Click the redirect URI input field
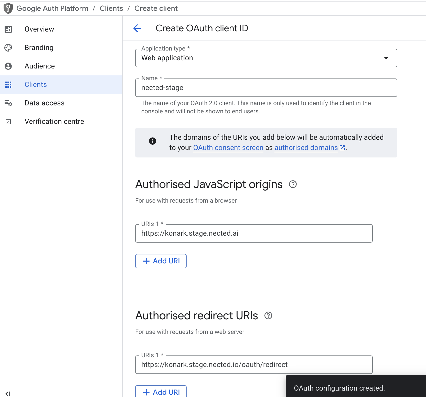 pos(253,365)
